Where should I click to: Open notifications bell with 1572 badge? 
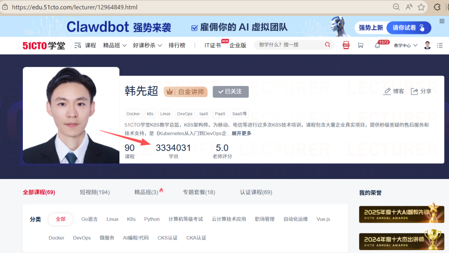coord(377,45)
